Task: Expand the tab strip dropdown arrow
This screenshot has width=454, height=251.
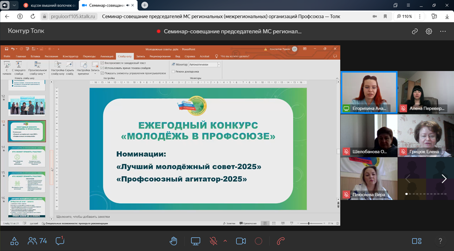Action: (x=14, y=5)
